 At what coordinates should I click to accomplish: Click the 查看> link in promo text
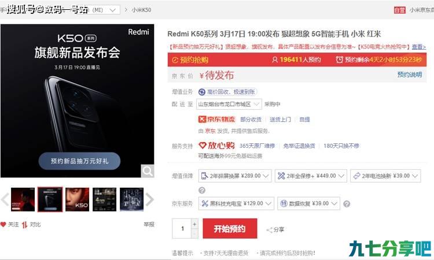418,47
